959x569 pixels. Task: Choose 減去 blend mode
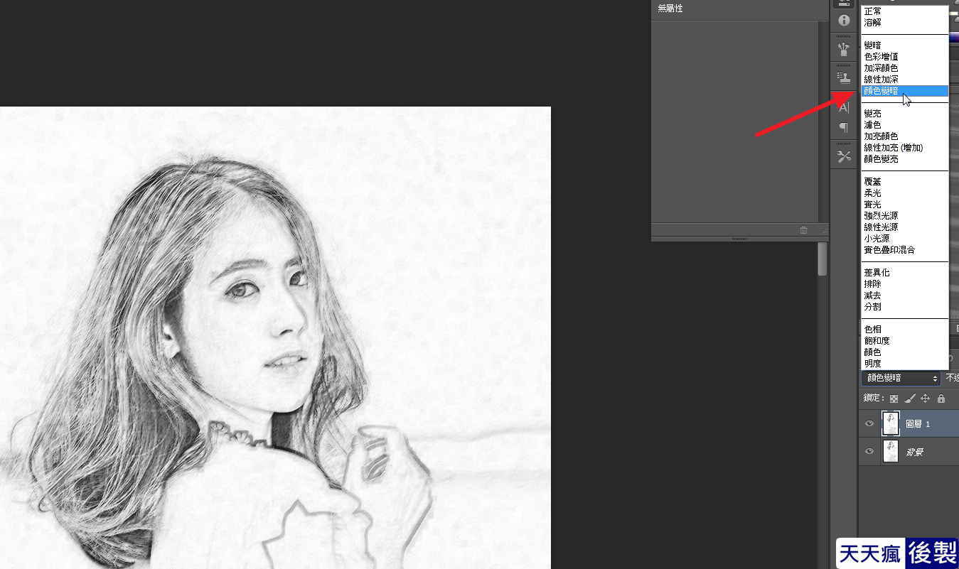coord(905,296)
